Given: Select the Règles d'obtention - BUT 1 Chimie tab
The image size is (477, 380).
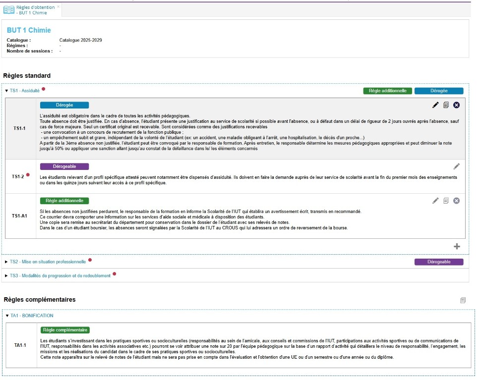Looking at the screenshot, I should 33,9.
